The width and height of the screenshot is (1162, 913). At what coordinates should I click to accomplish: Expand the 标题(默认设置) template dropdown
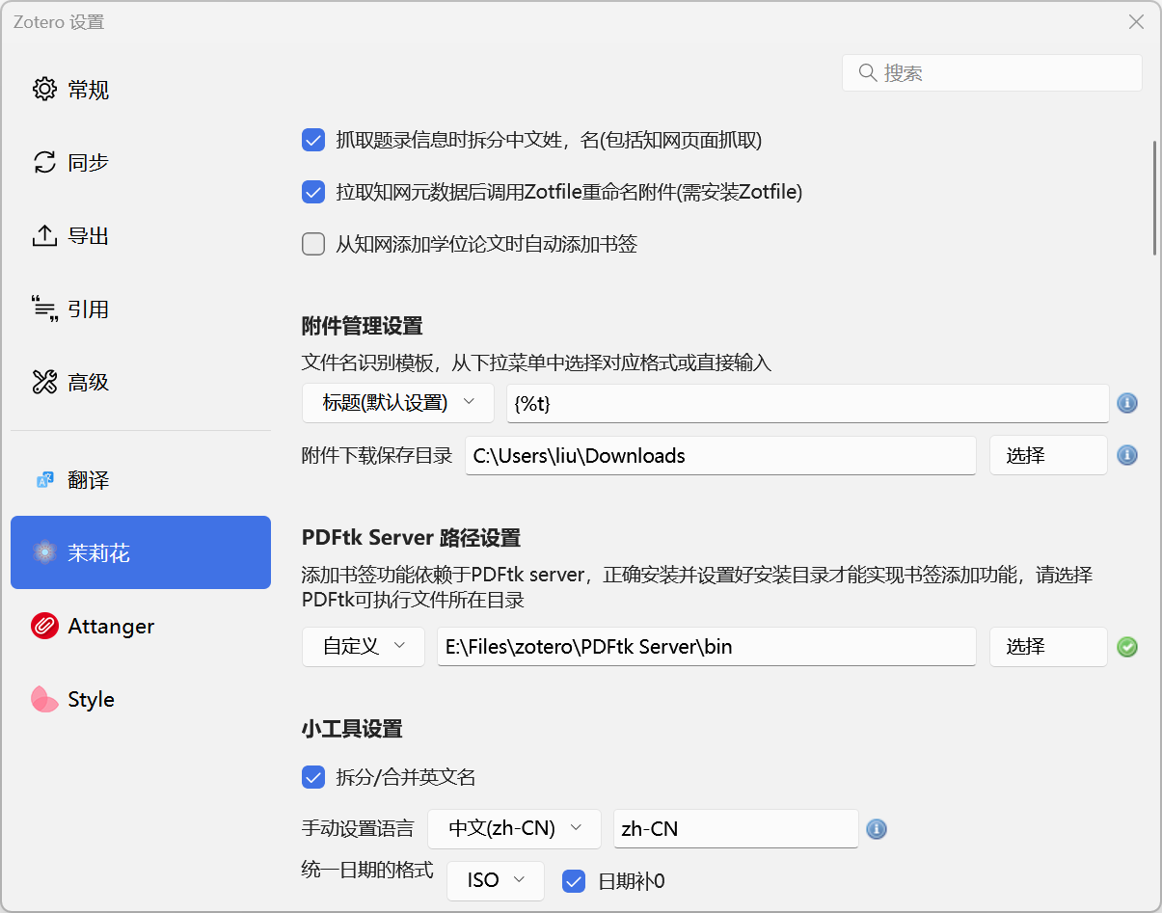[x=398, y=403]
